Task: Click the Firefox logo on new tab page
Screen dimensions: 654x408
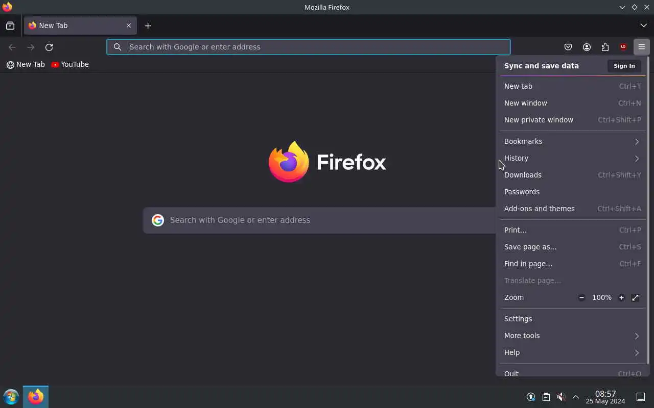Action: (289, 162)
